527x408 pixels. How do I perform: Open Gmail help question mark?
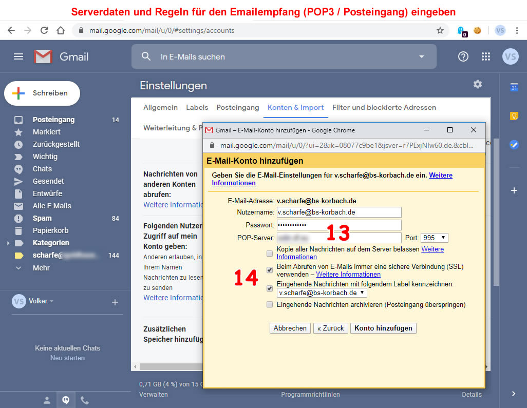(463, 56)
